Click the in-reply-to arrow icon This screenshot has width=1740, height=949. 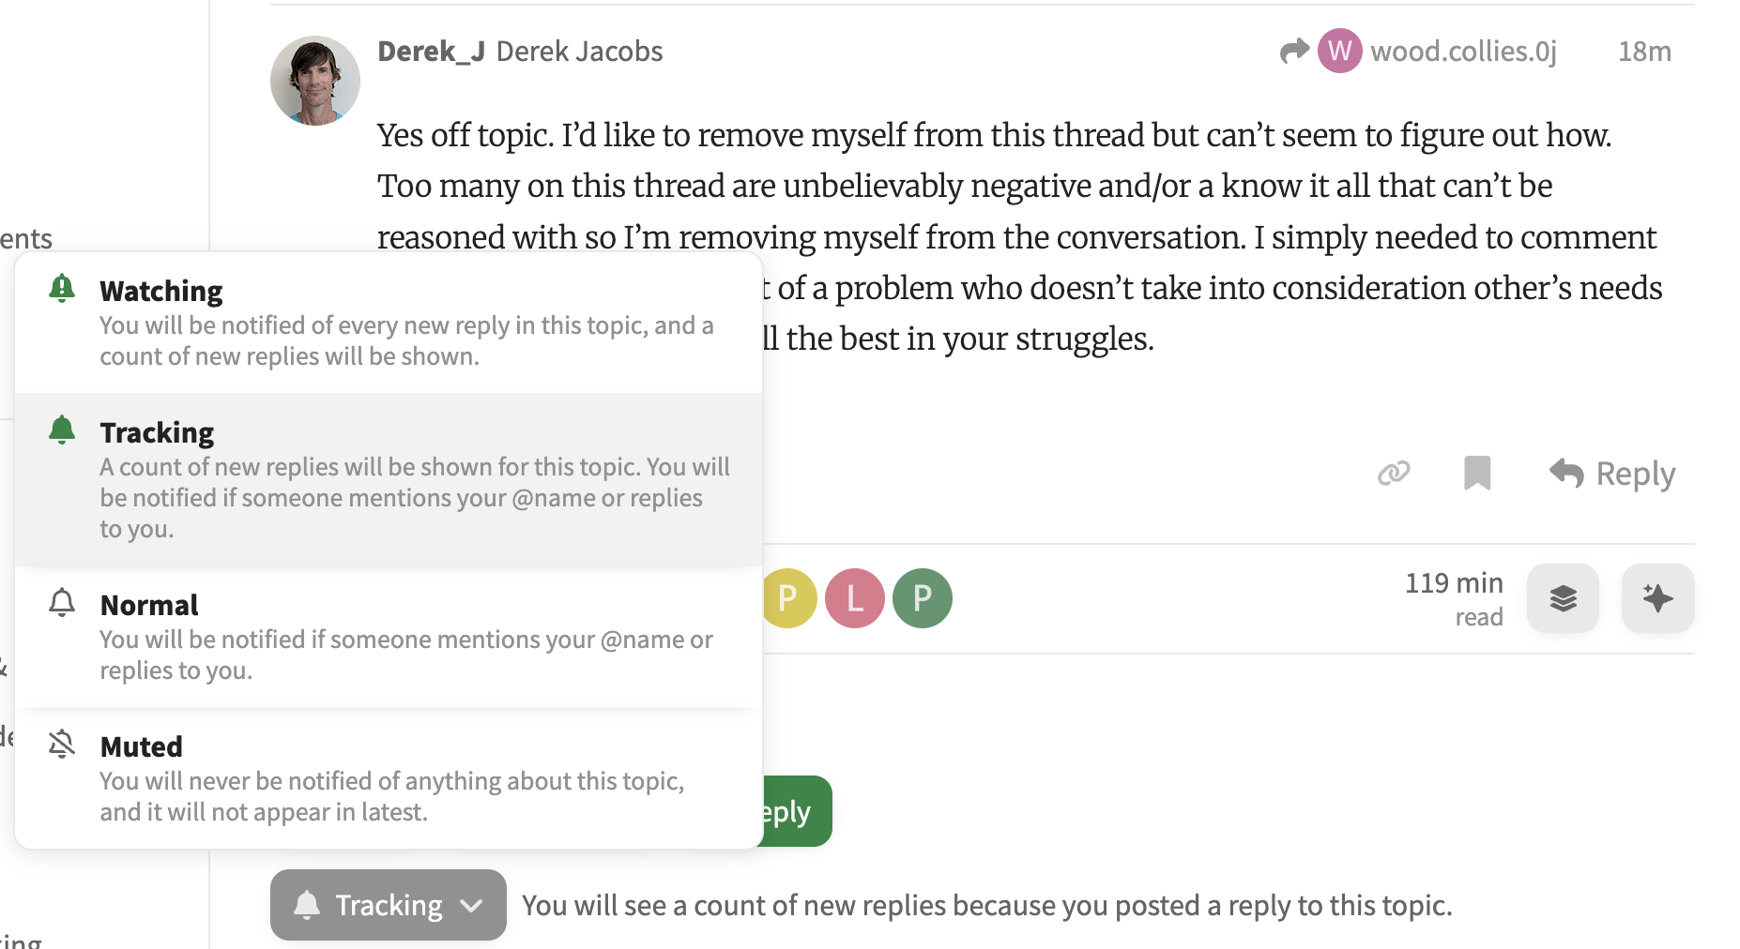[x=1294, y=51]
